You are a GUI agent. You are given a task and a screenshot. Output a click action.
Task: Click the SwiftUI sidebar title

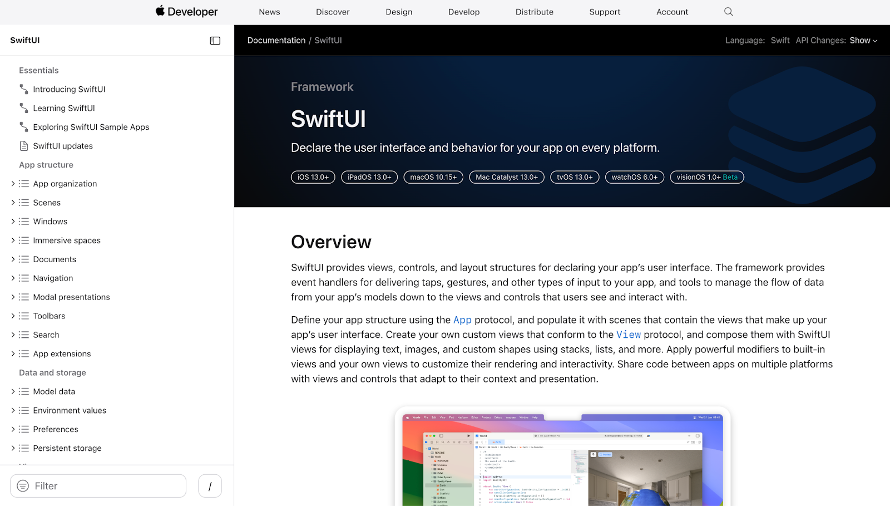25,40
